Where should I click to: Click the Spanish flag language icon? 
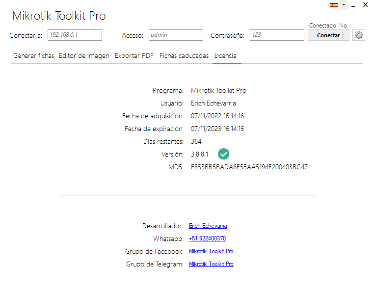point(333,5)
